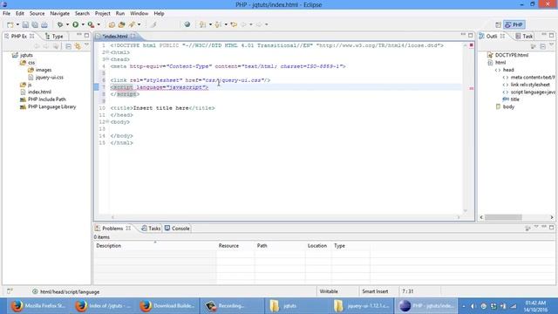The height and width of the screenshot is (314, 558).
Task: Open the Source menu
Action: pyautogui.click(x=37, y=14)
